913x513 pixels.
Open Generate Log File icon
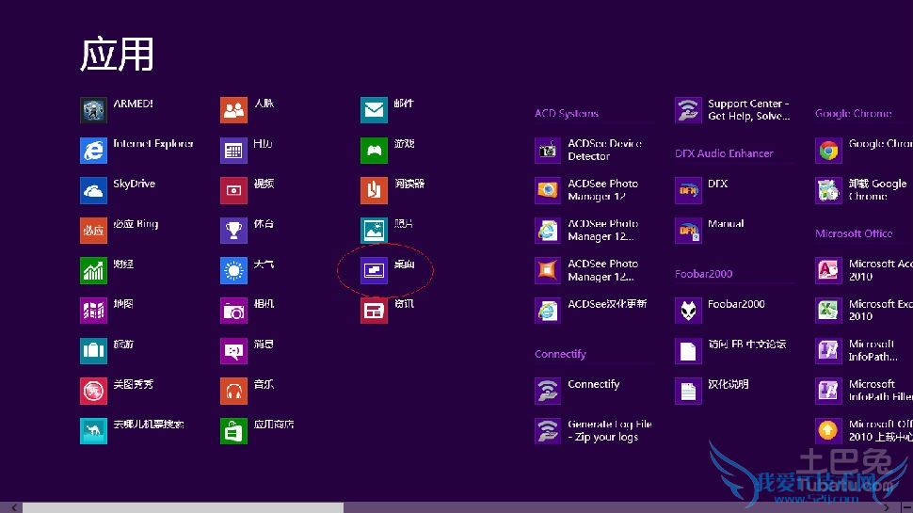(x=548, y=431)
